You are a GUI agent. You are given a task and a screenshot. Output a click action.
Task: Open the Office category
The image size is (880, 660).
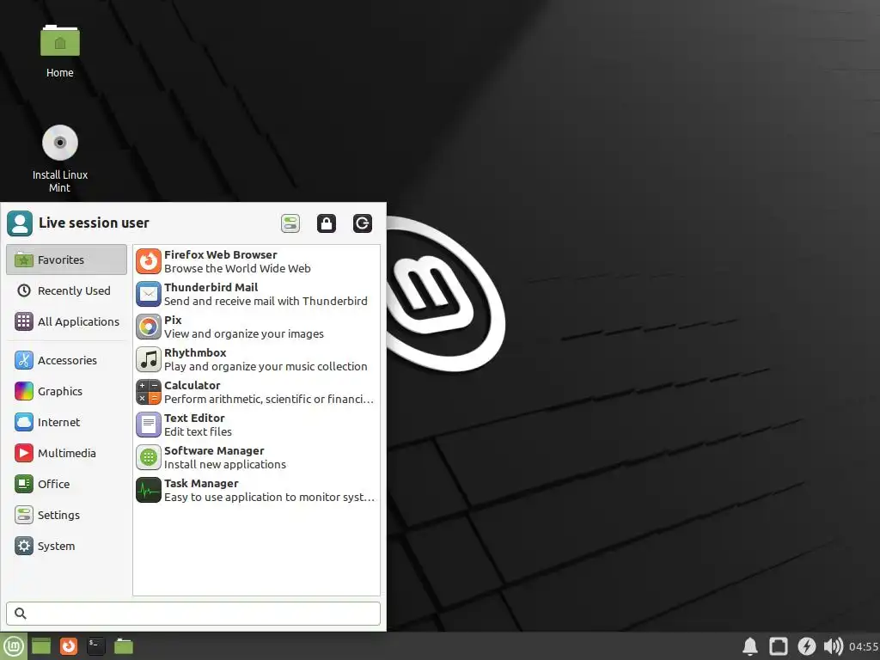pyautogui.click(x=67, y=484)
